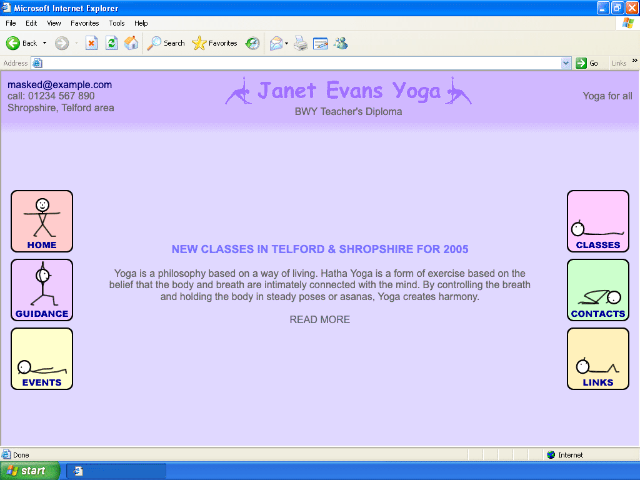640x480 pixels.
Task: Expand the Mail dropdown arrow
Action: click(x=286, y=43)
